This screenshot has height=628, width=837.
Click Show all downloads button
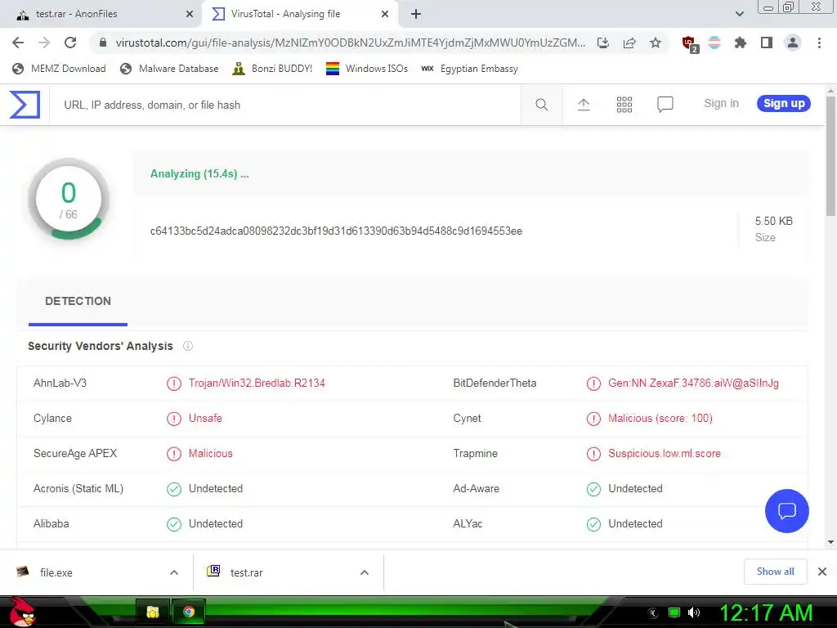tap(775, 572)
